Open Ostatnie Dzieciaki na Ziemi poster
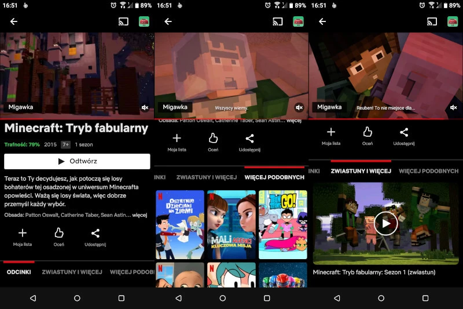The width and height of the screenshot is (463, 309). 180,225
